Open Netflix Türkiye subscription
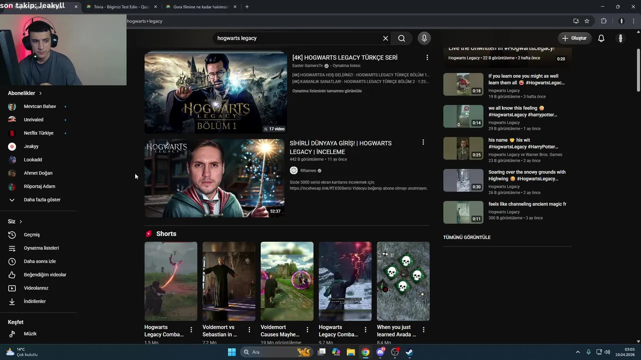 (x=39, y=133)
